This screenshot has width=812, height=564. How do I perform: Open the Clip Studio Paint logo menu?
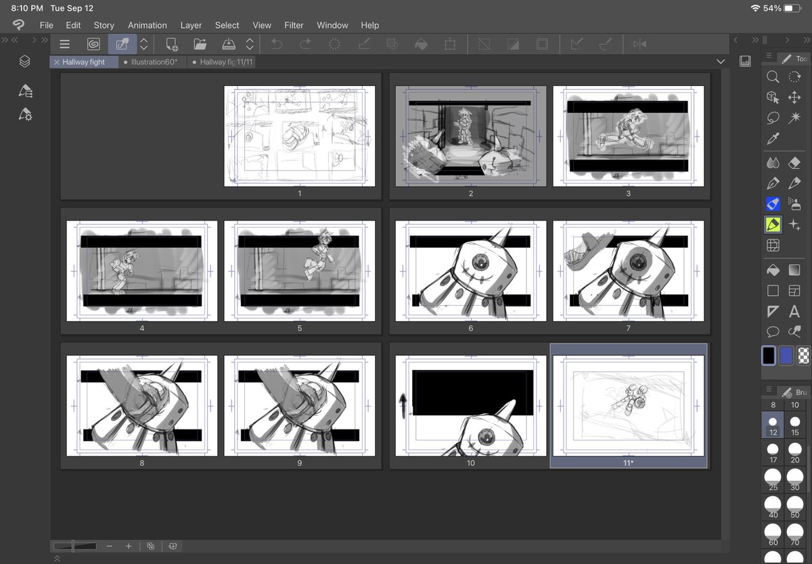pyautogui.click(x=18, y=25)
